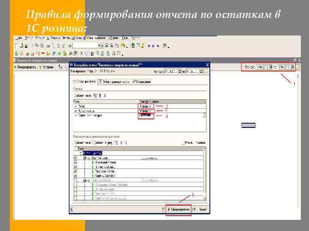Toggle the checkbox right of the Добавить группу row
This screenshot has width=309, height=231.
click(183, 143)
